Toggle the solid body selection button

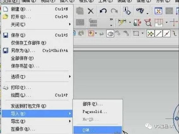tap(110, 33)
